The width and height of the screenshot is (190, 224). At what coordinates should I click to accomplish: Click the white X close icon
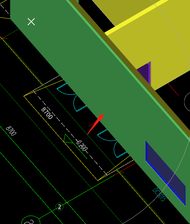pos(31,22)
